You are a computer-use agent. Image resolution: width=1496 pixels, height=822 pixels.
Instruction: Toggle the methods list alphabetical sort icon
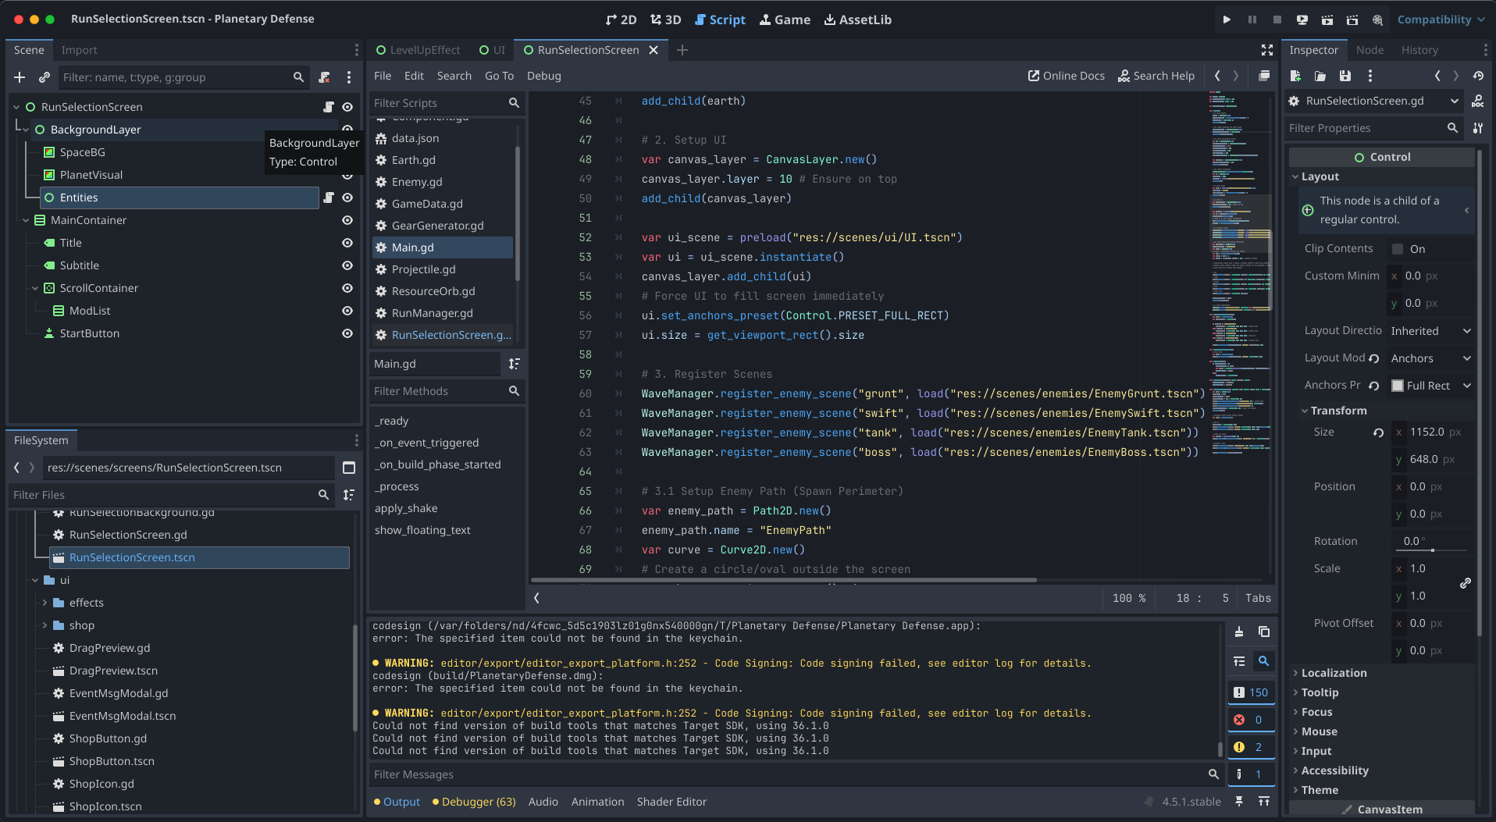[x=514, y=364]
